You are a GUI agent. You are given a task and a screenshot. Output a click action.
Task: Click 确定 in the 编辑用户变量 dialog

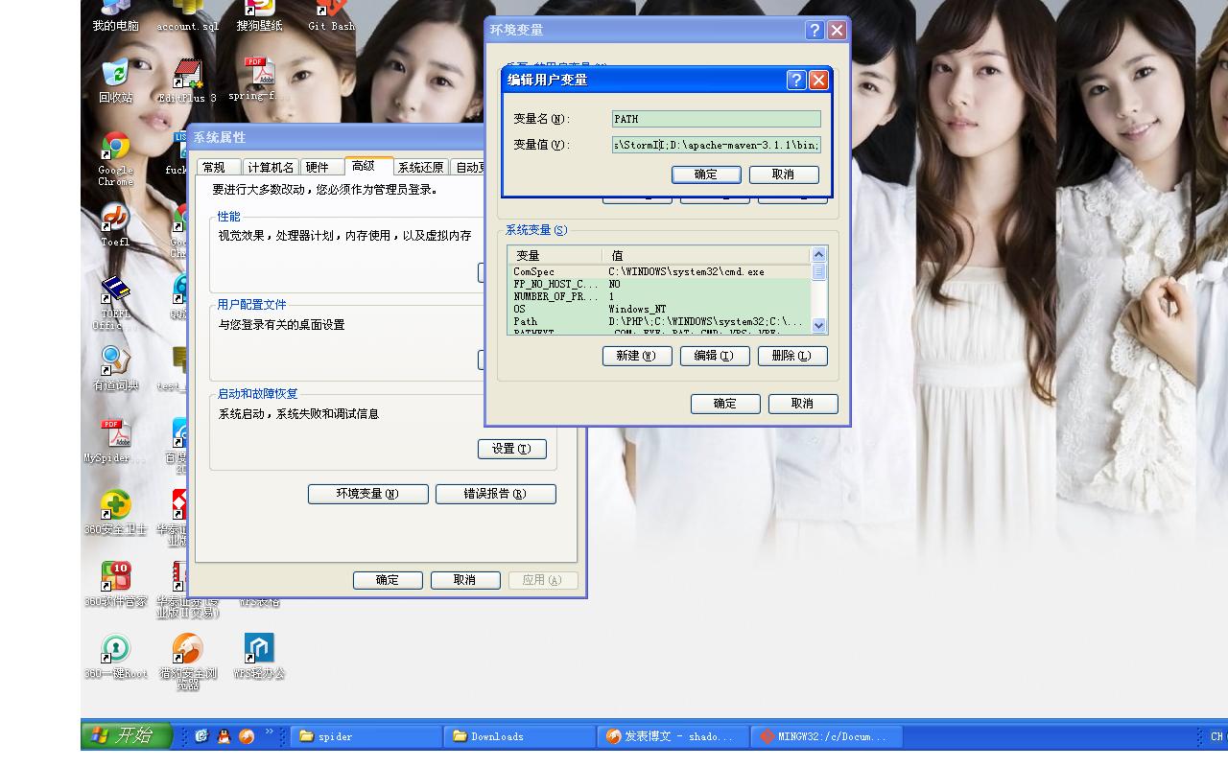705,174
